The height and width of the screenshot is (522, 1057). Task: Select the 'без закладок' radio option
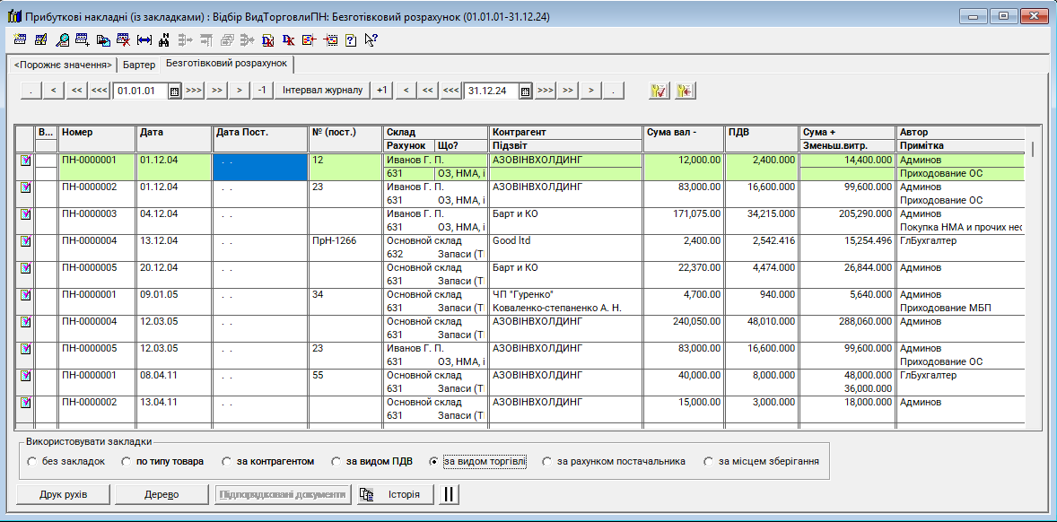tap(32, 462)
